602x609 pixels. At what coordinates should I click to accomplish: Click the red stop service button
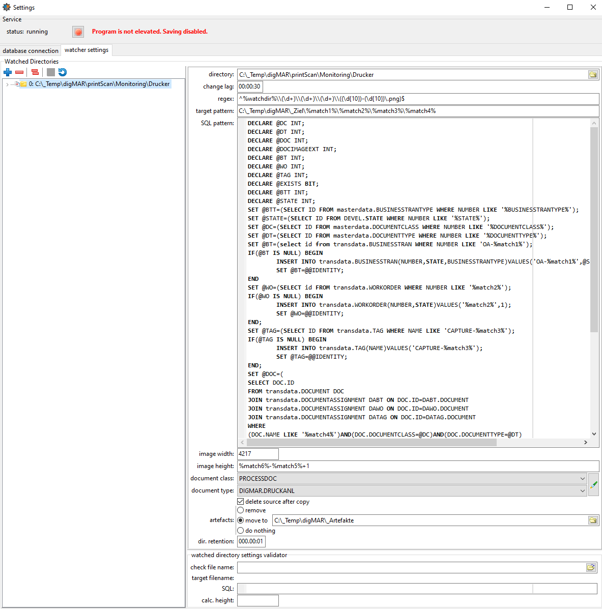(x=78, y=32)
